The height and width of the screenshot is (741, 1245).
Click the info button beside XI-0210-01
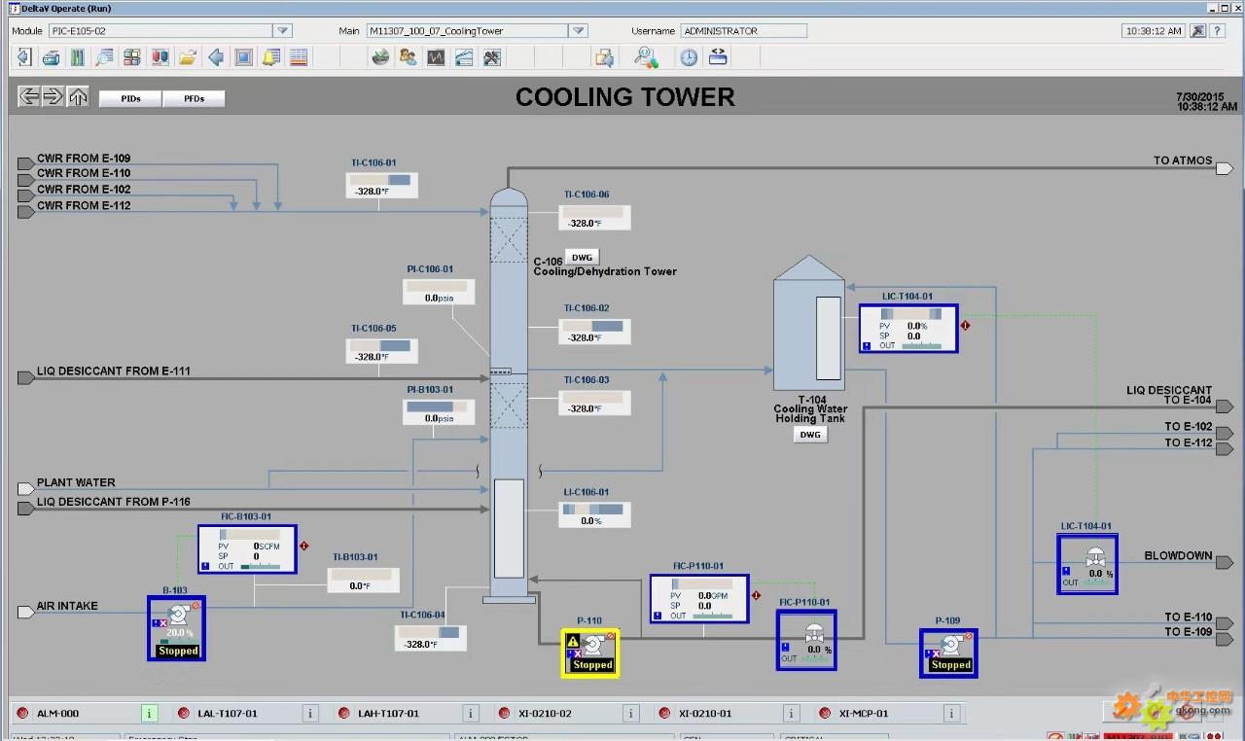point(791,713)
